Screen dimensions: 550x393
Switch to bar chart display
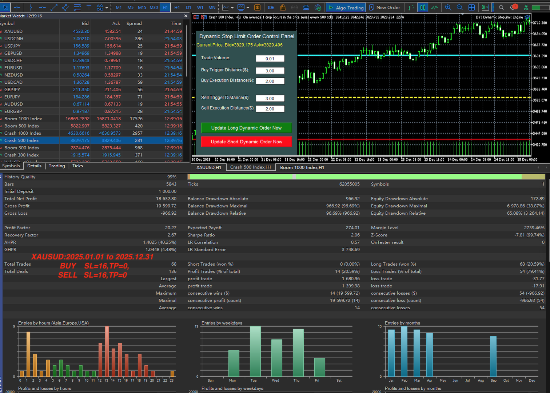(411, 7)
